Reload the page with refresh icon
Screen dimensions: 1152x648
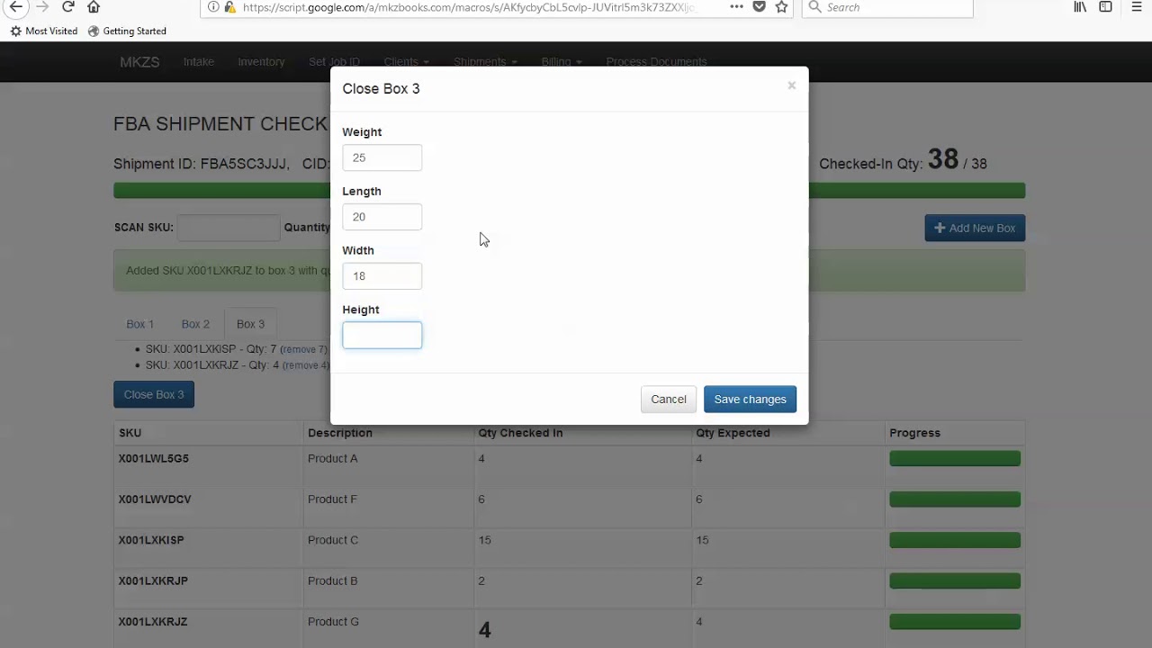[68, 7]
